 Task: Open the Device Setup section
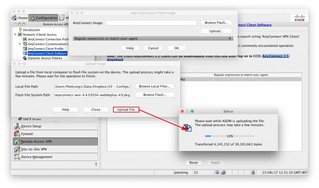55,126
